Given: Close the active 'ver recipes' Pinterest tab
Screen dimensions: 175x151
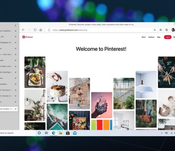Looking at the screenshot, I should pos(15,109).
